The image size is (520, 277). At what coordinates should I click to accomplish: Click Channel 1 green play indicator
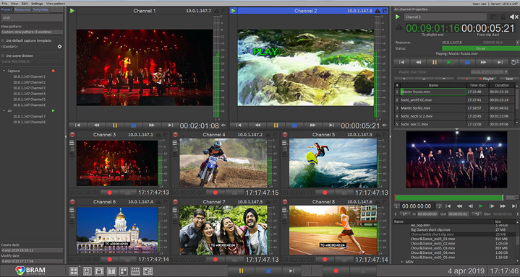tap(72, 11)
